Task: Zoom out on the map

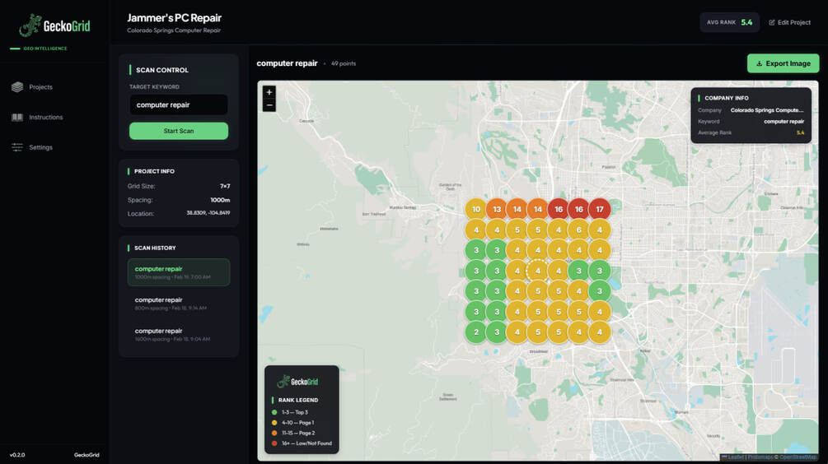Action: (269, 105)
